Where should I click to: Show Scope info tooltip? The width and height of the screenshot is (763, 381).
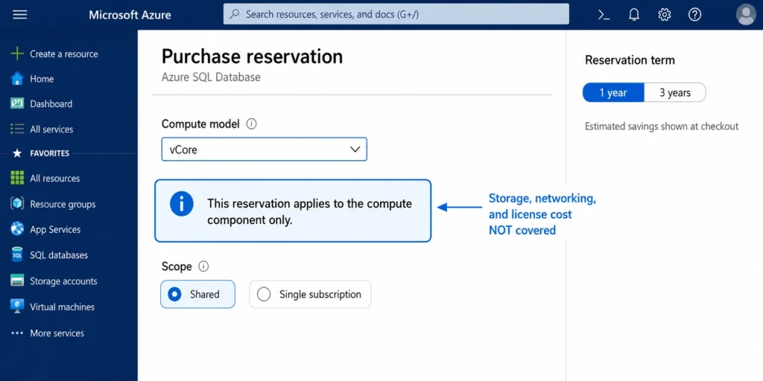(203, 266)
